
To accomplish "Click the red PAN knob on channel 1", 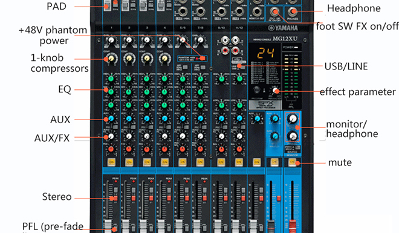I will 111,149.
